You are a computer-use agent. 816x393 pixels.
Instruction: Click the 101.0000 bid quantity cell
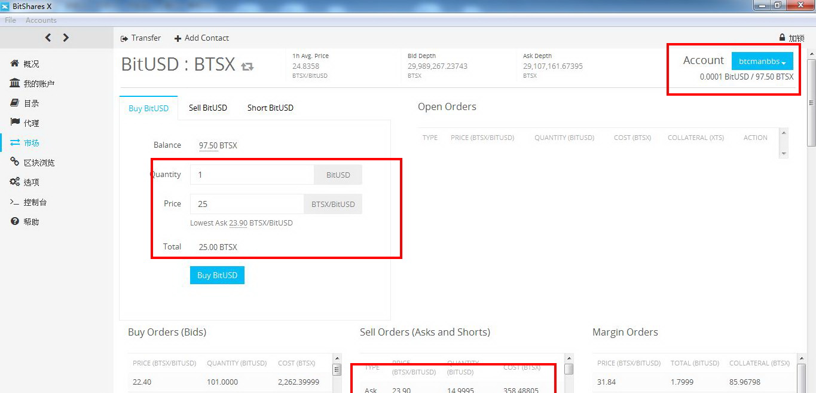tap(222, 382)
